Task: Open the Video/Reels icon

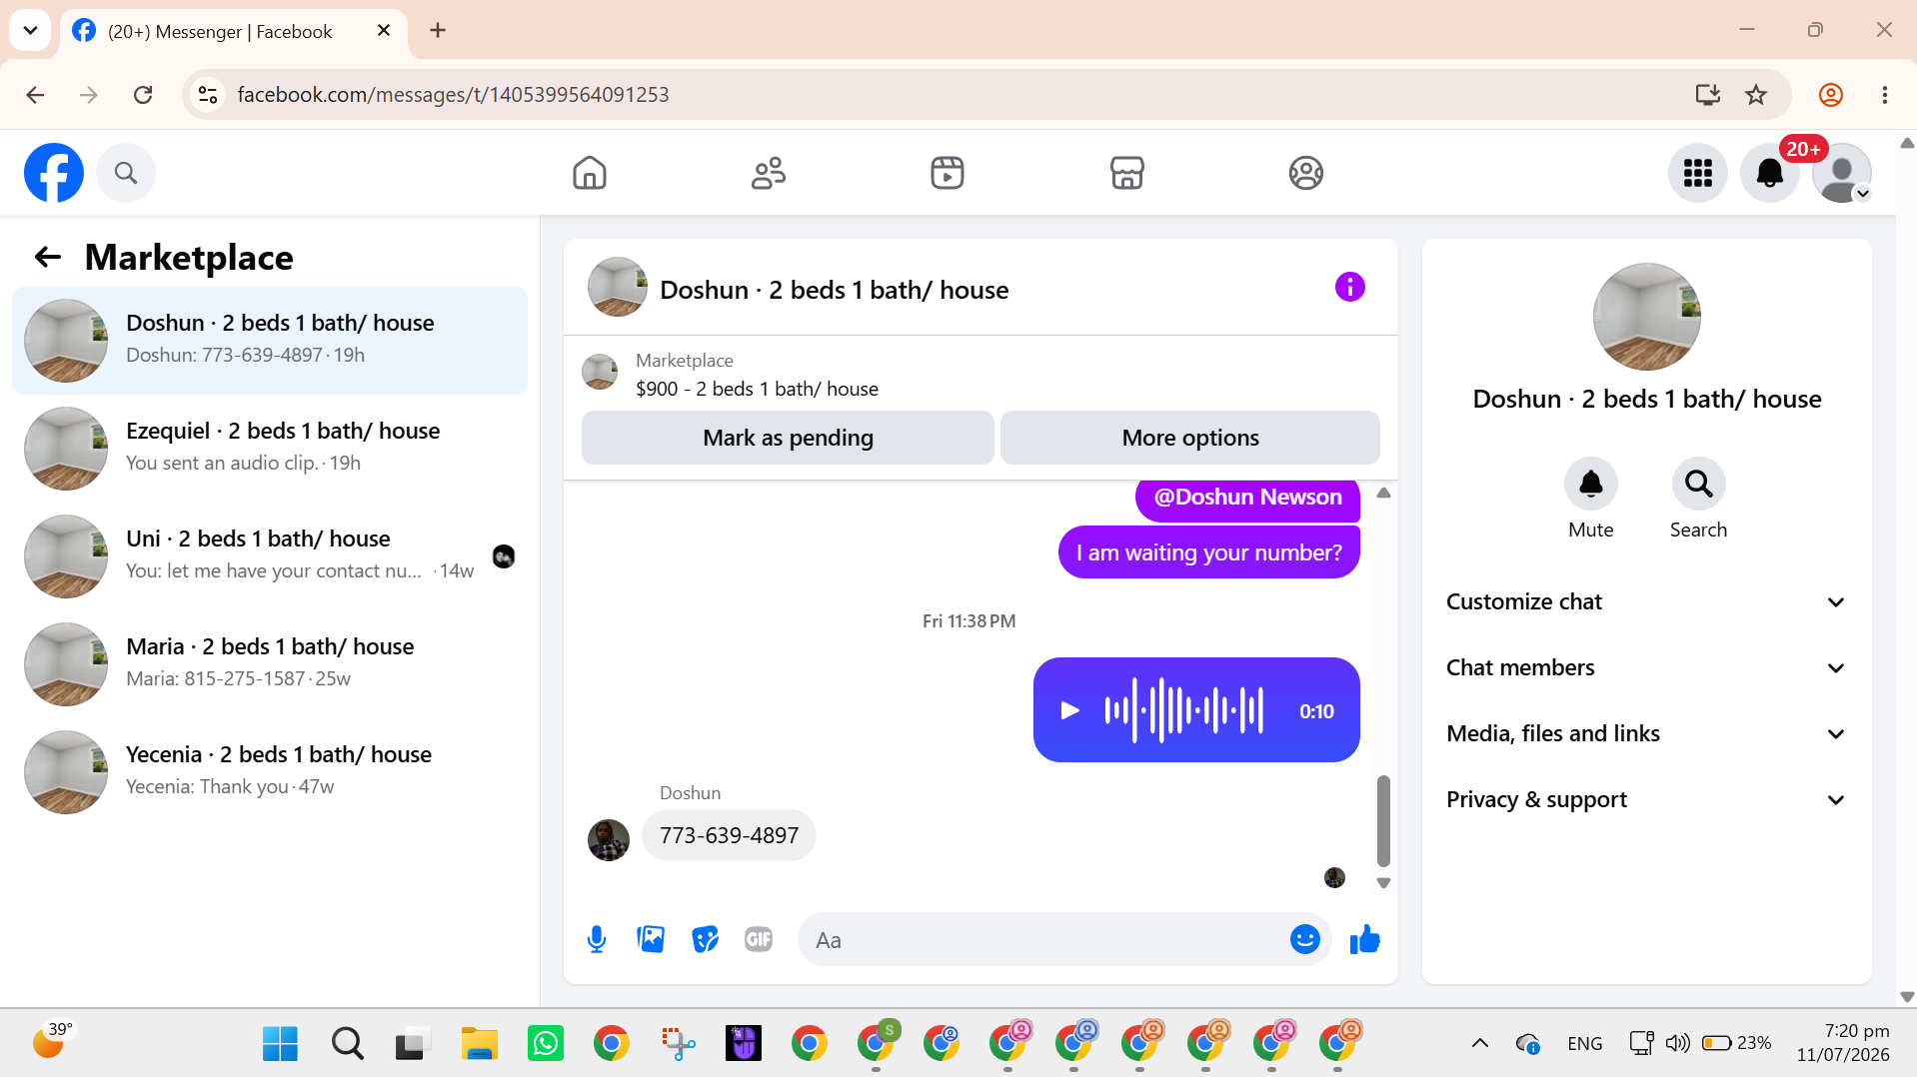Action: pos(948,173)
